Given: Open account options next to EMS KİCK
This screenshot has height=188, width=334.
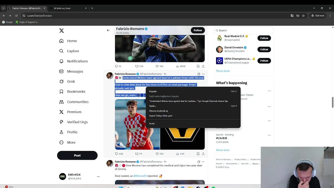Looking at the screenshot, I should pos(98,177).
